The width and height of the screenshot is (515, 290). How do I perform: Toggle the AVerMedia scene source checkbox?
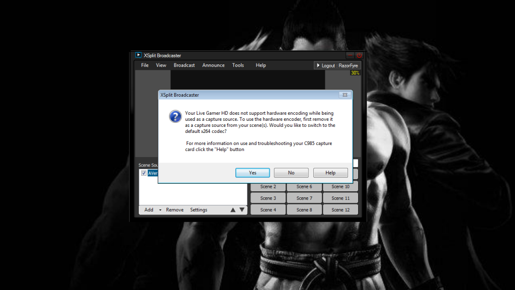point(144,173)
